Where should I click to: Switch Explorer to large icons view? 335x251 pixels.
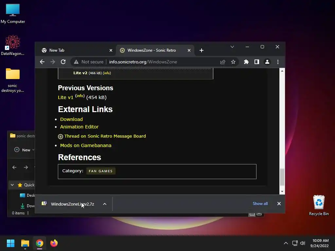pyautogui.click(x=259, y=214)
